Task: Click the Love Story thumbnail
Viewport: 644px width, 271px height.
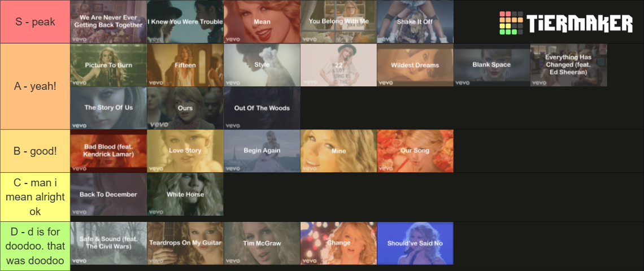Action: pos(185,151)
